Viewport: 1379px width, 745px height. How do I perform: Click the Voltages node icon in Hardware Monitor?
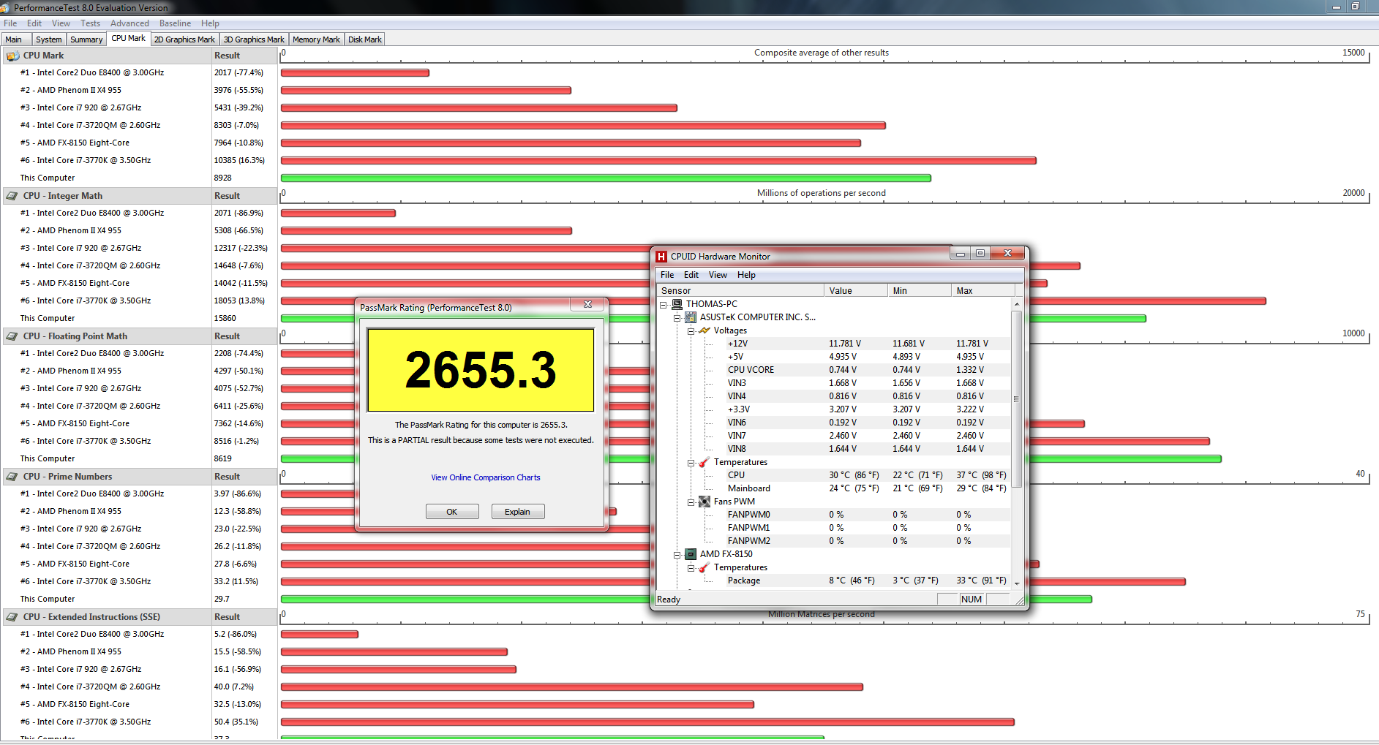click(x=704, y=330)
